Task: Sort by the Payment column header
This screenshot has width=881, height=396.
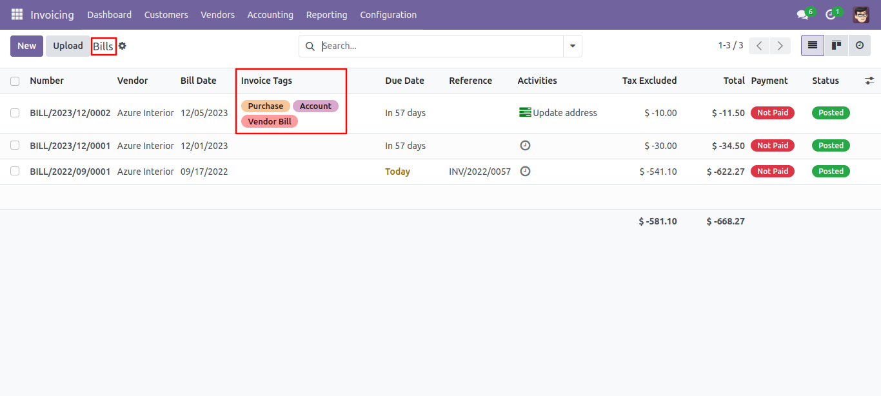Action: pos(769,81)
